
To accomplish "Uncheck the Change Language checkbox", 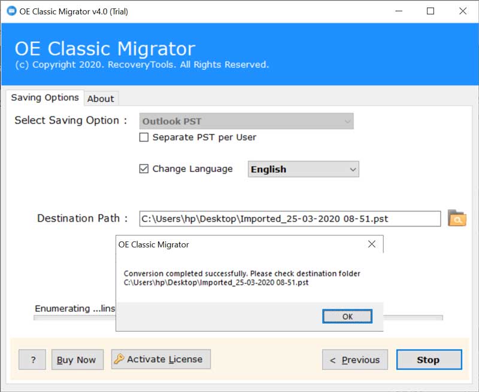I will (x=144, y=169).
